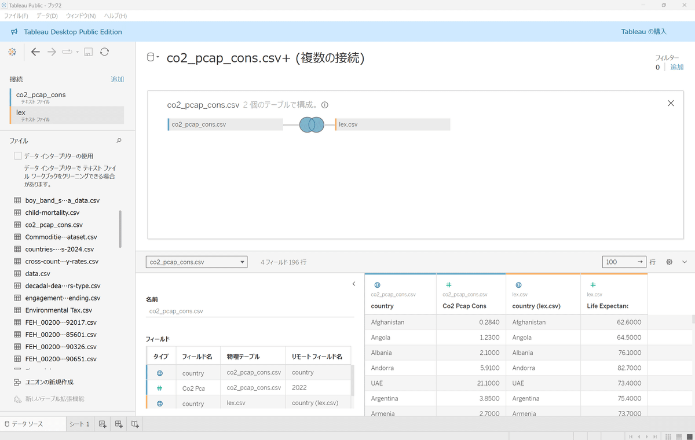695x440 pixels.
Task: Click boy_band_s···a_data.csv file
Action: [x=62, y=200]
